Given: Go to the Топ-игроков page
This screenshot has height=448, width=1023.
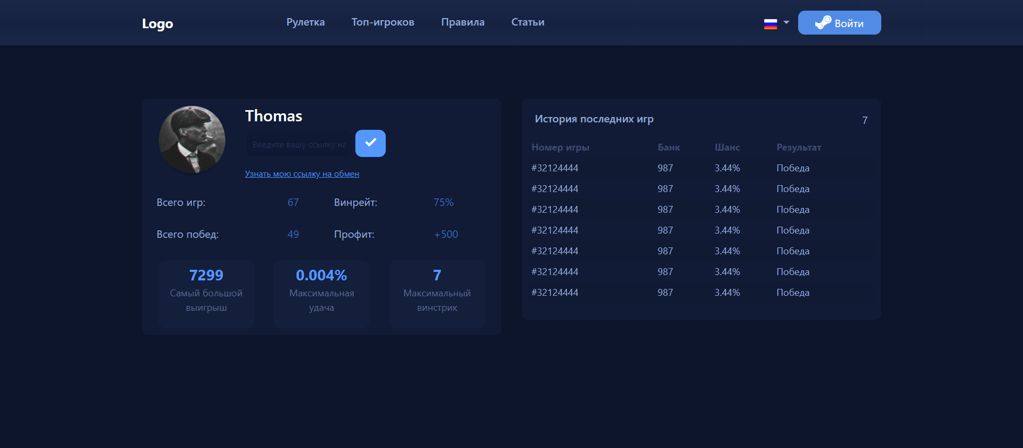Looking at the screenshot, I should 383,22.
